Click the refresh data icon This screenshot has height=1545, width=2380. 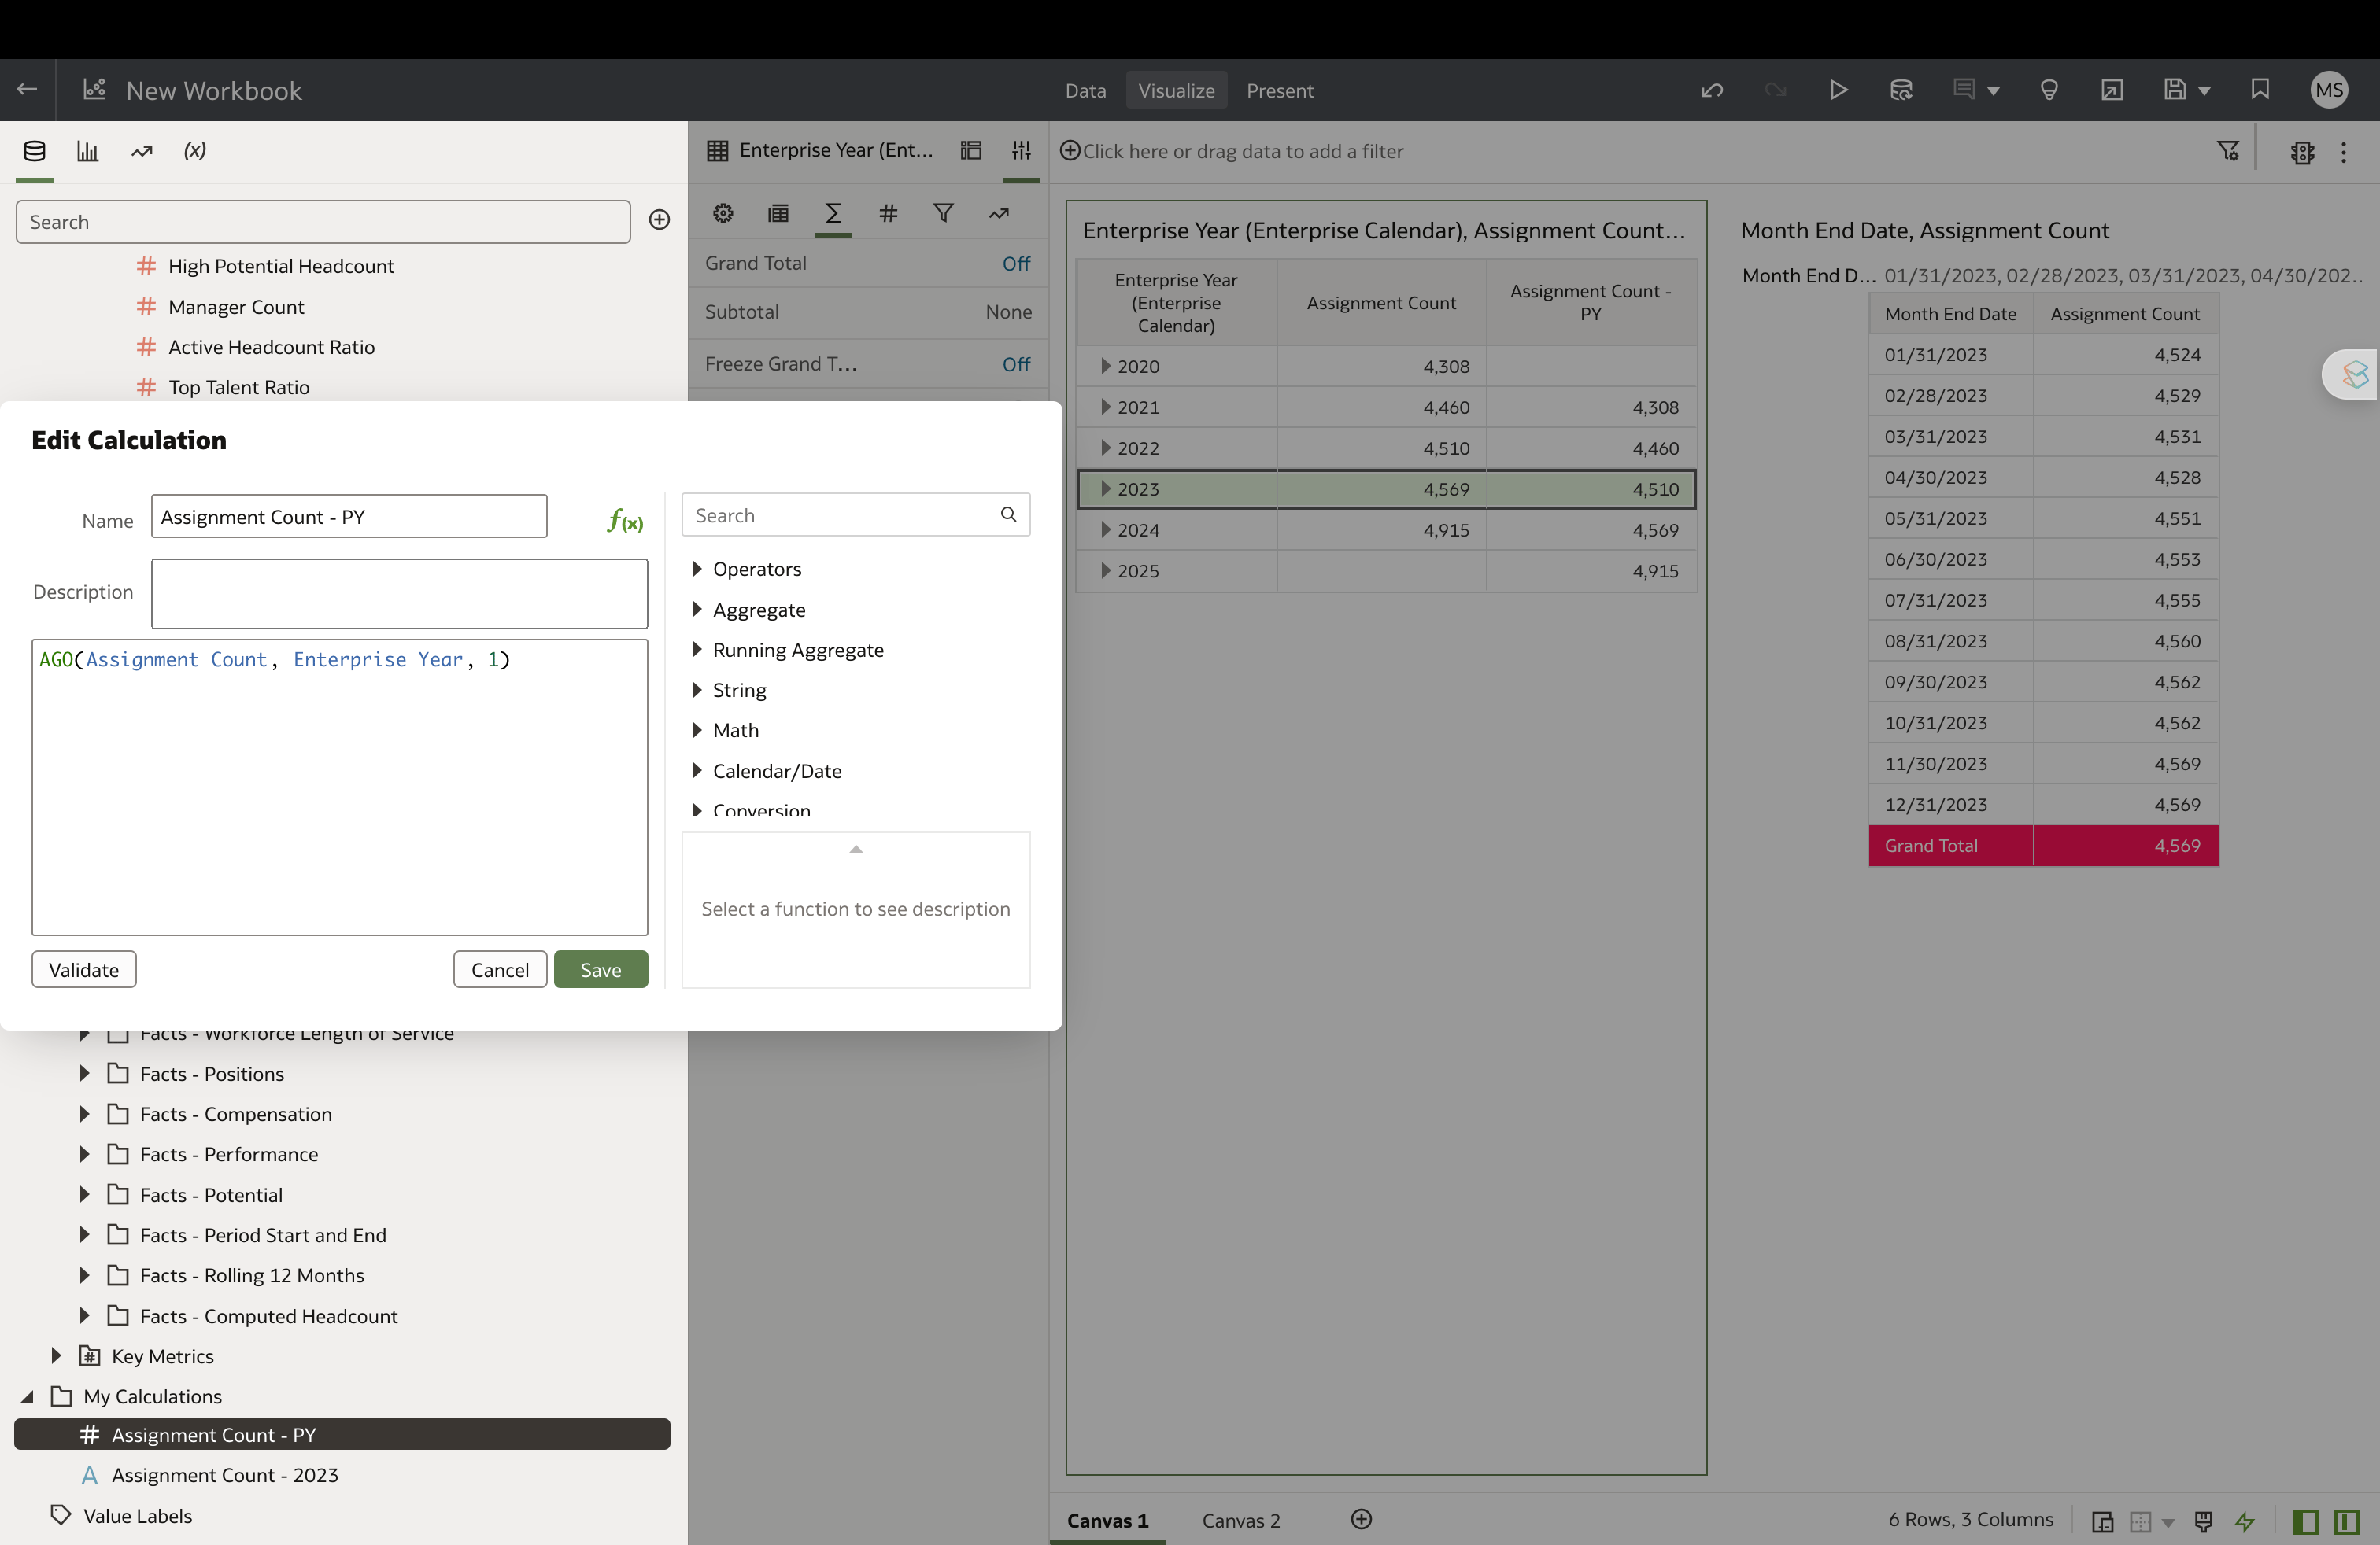click(1901, 90)
